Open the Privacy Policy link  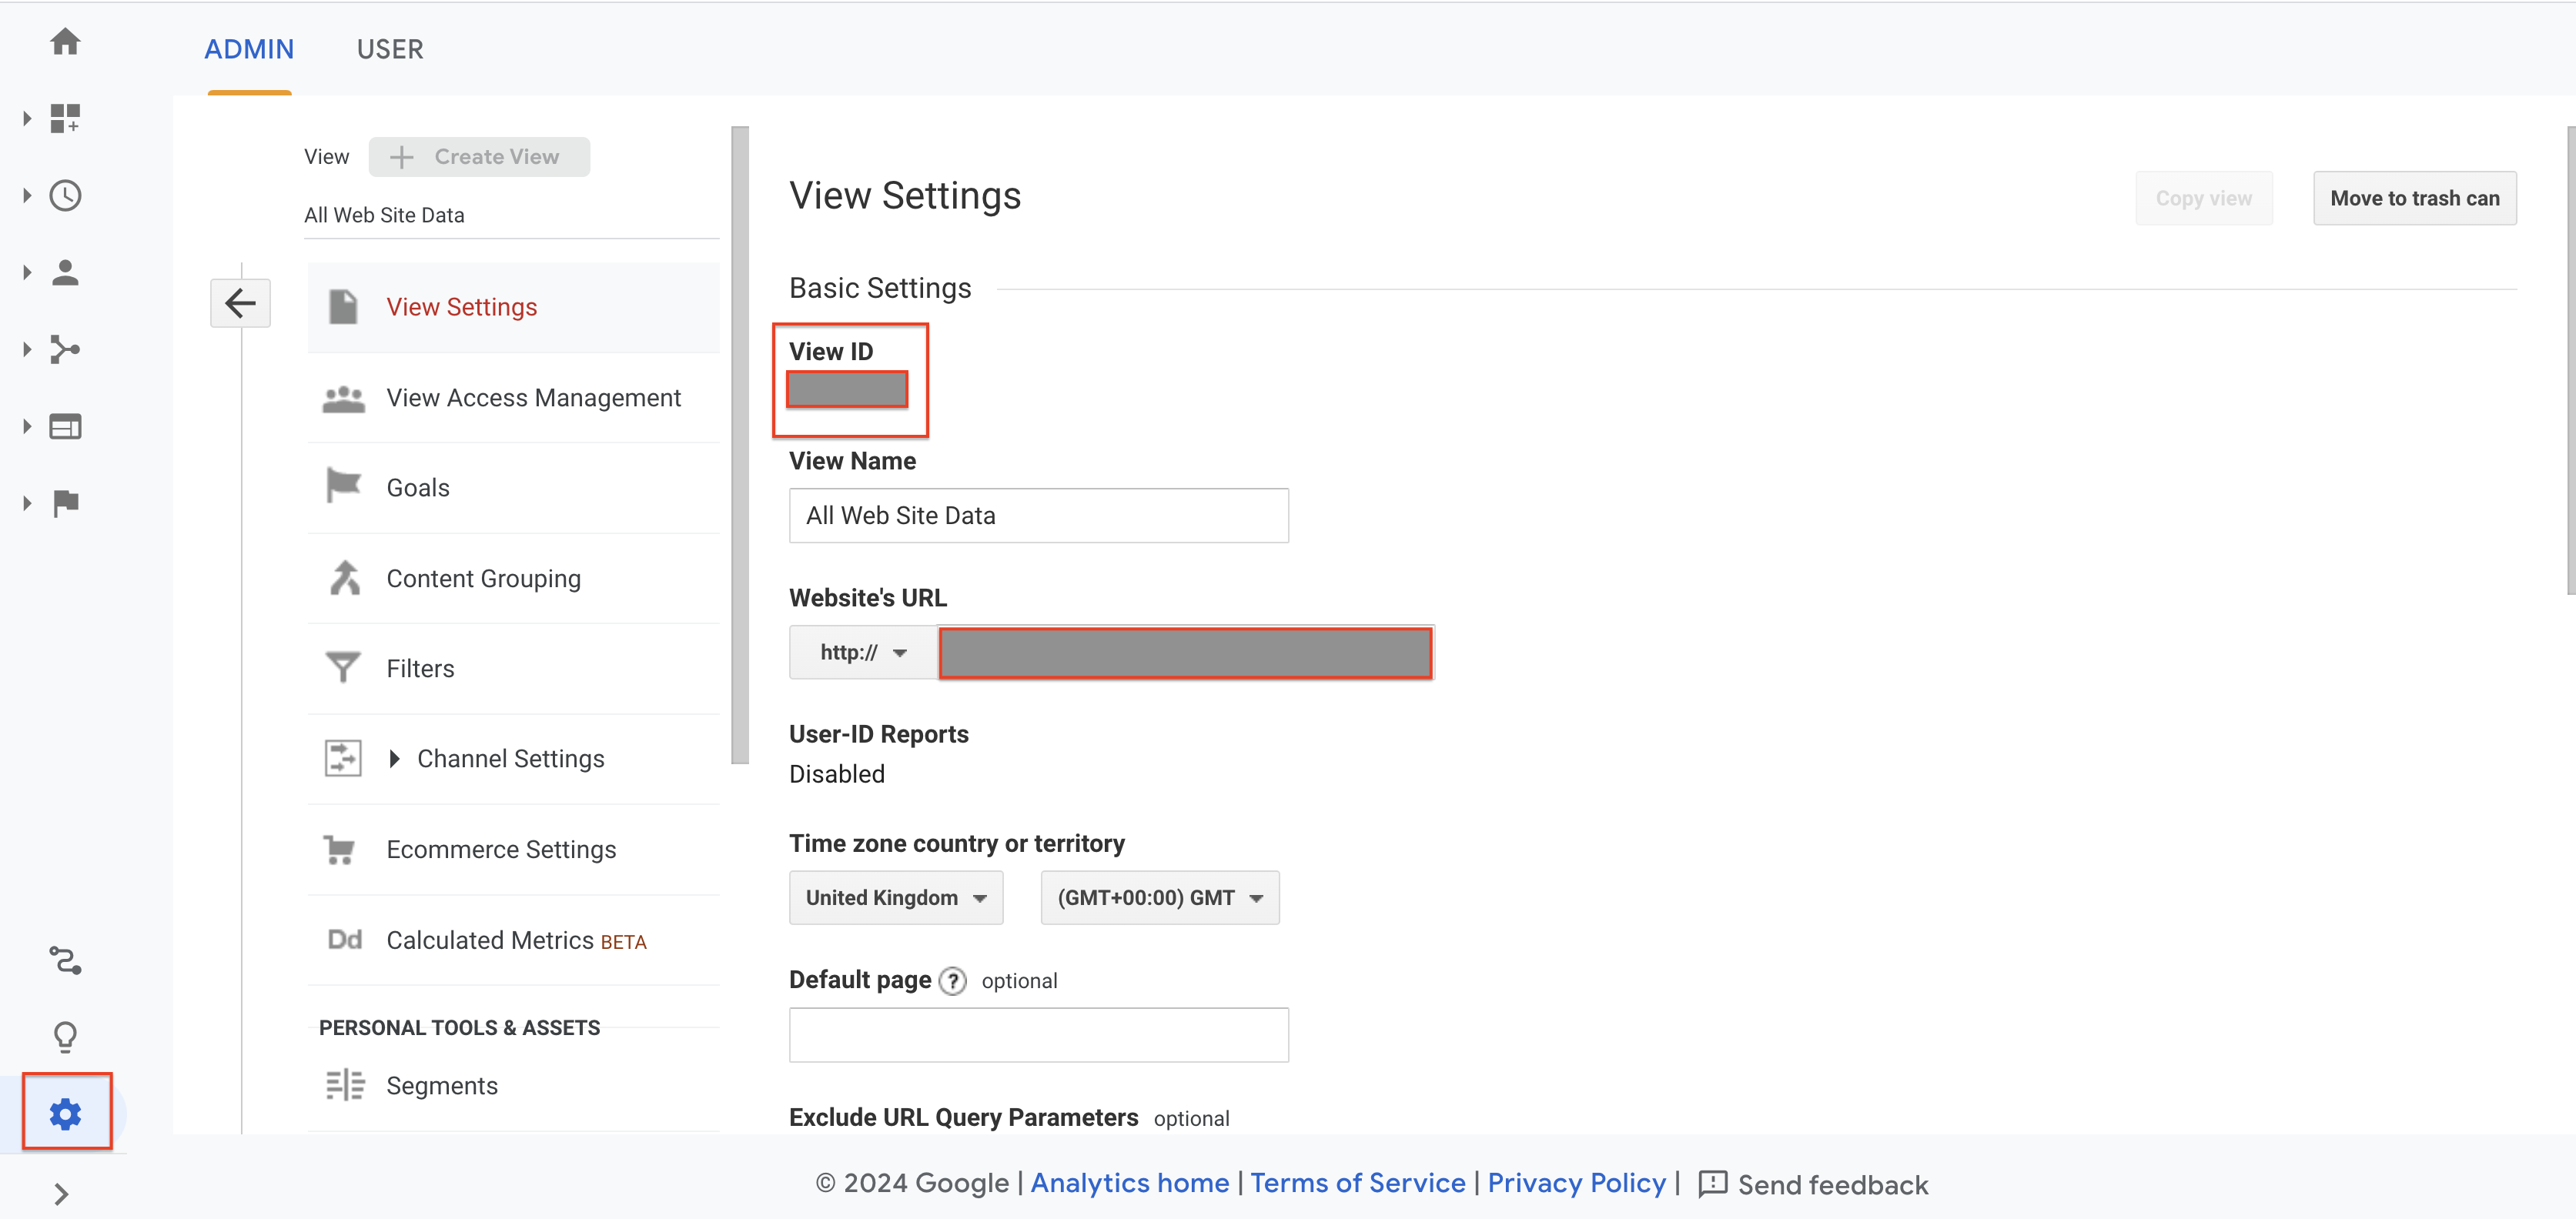[1576, 1183]
